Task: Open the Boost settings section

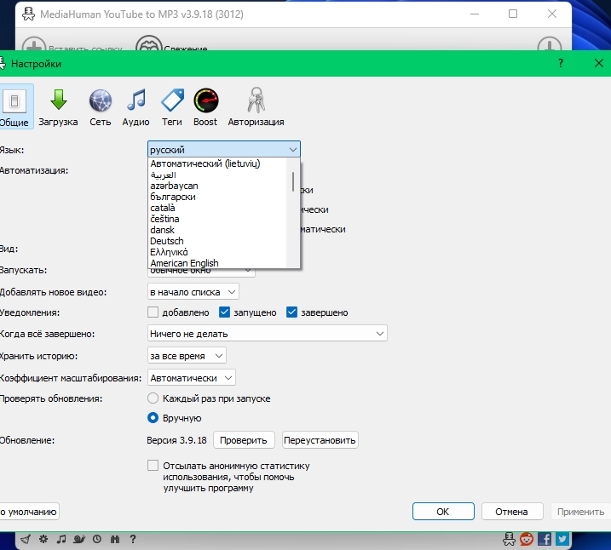Action: (205, 106)
